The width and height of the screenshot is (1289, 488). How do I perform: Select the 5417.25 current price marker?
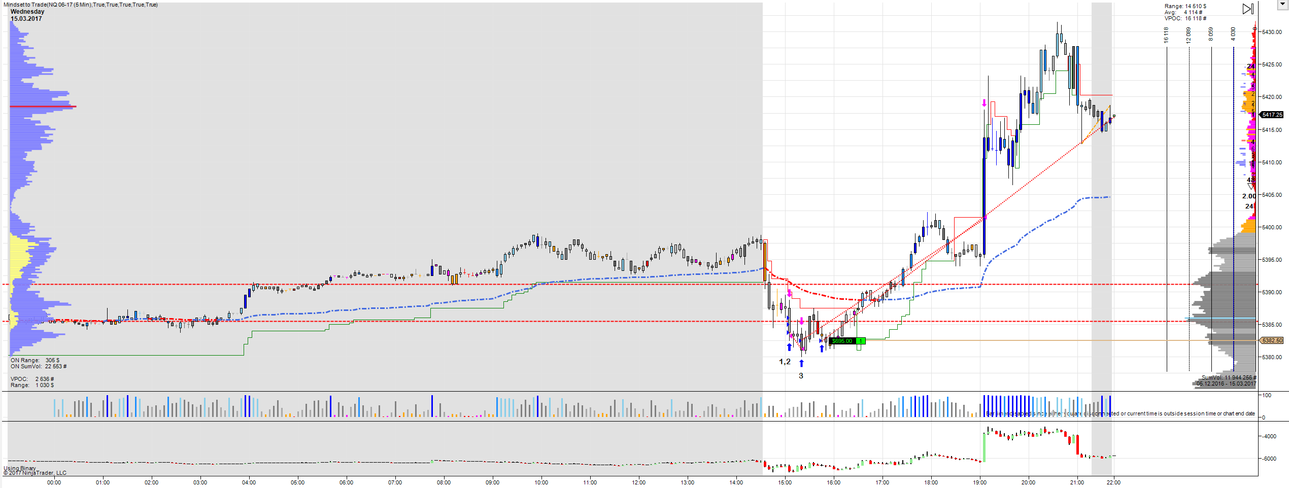[1272, 115]
